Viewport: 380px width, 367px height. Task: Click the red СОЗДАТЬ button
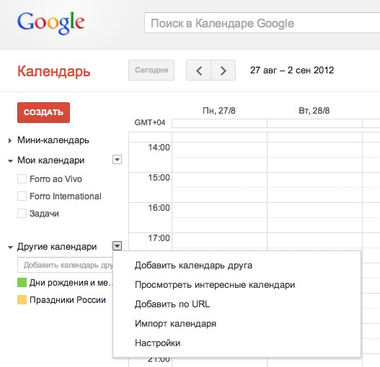coord(43,112)
